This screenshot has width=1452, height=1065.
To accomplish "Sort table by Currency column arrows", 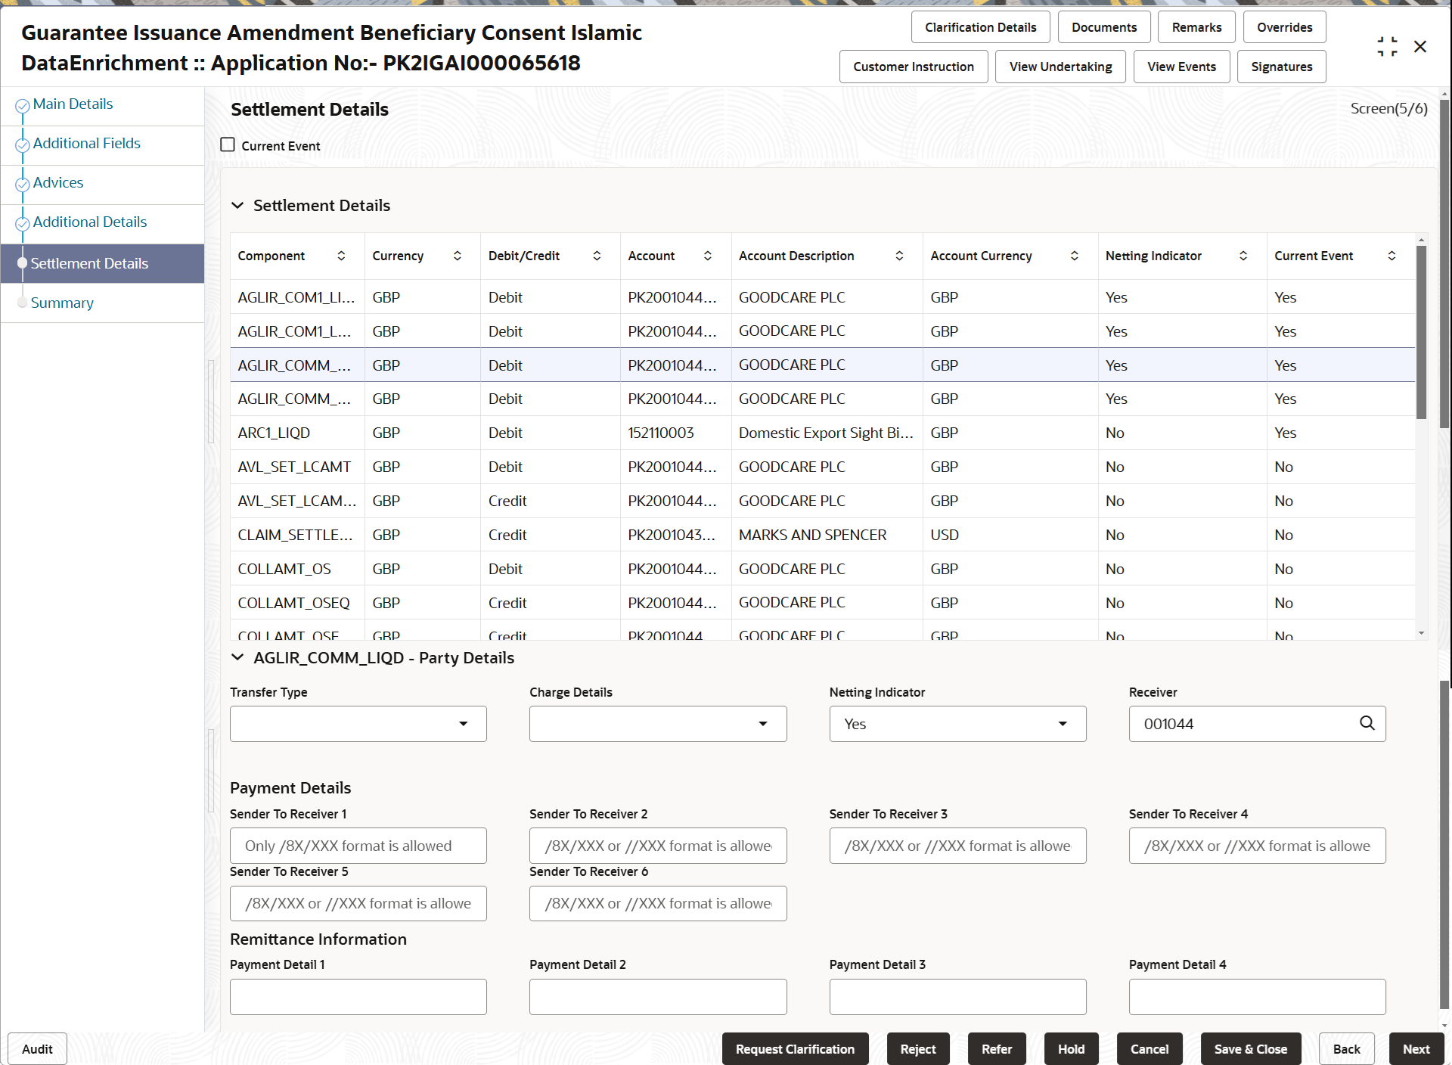I will pyautogui.click(x=457, y=256).
